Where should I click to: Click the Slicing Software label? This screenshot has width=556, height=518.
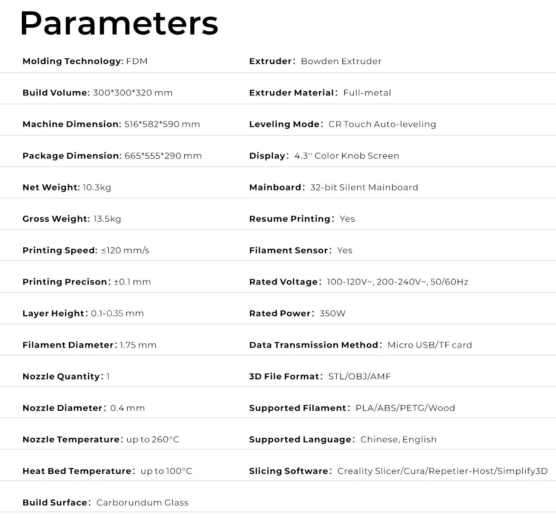[x=289, y=471]
